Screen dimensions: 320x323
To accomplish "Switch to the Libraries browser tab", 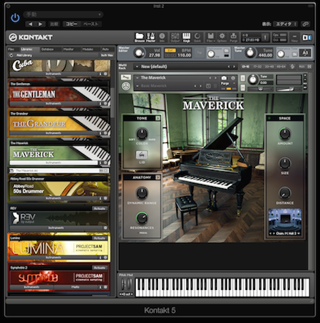I will click(x=27, y=49).
